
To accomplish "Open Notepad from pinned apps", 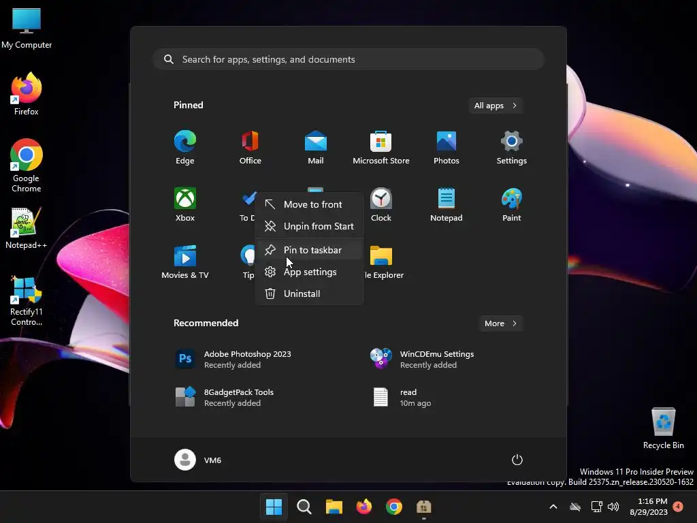I will (447, 204).
